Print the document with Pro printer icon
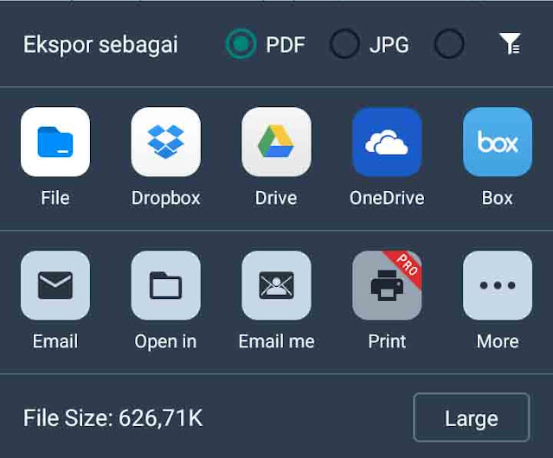Viewport: 553px width, 458px height. 387,285
